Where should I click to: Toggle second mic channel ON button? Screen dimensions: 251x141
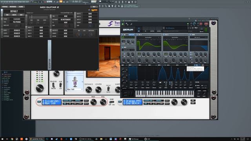(120, 102)
